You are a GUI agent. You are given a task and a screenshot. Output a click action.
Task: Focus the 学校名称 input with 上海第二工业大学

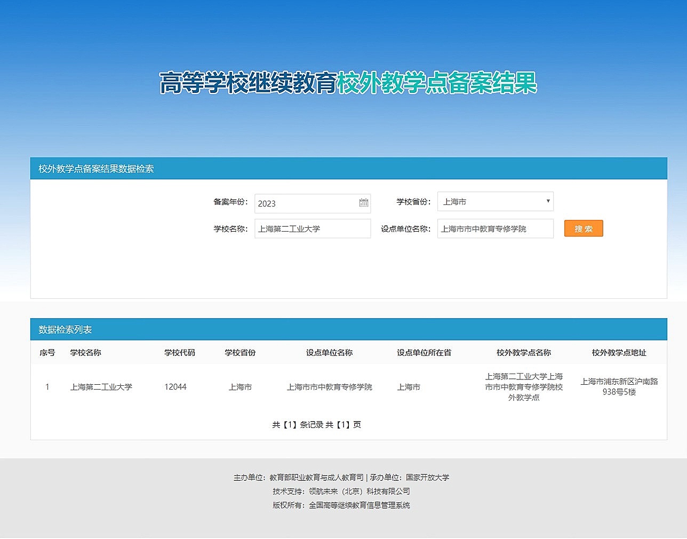point(313,228)
